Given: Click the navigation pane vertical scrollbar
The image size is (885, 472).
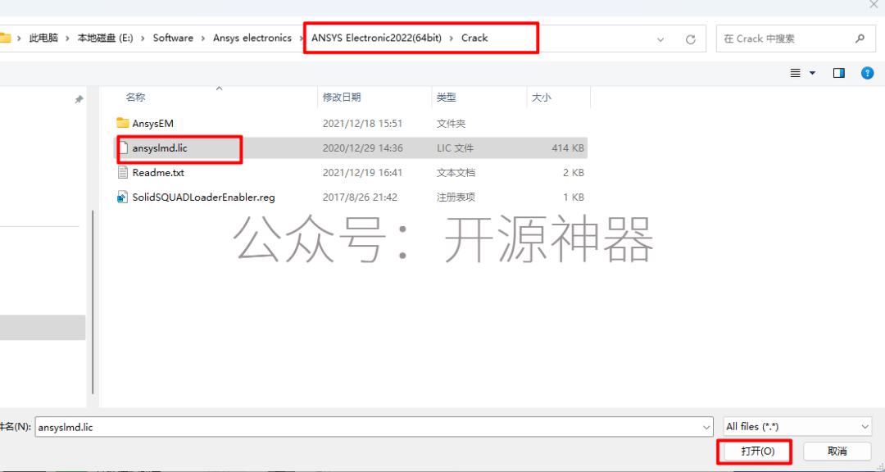Looking at the screenshot, I should tap(93, 302).
